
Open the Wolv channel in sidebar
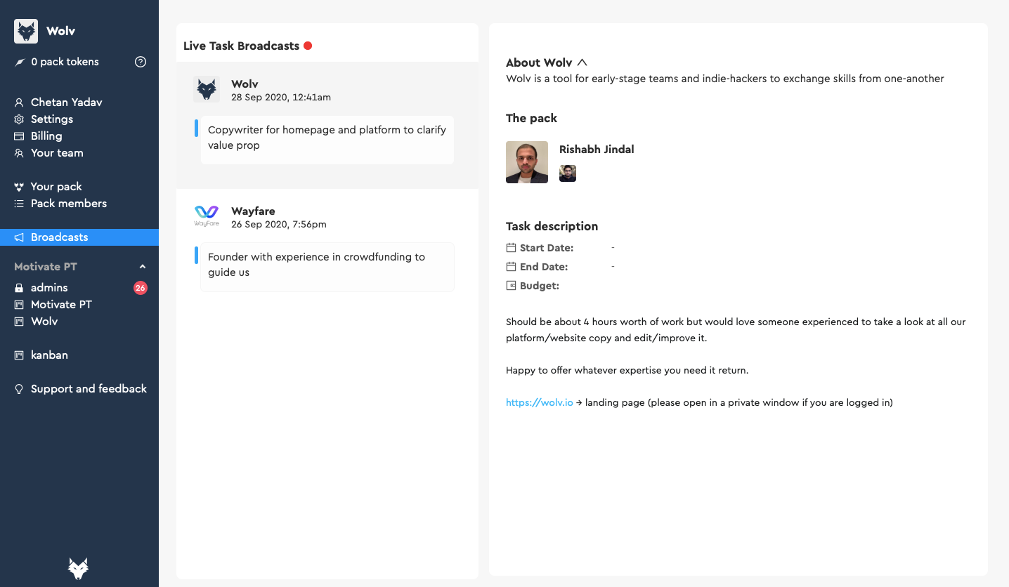(44, 322)
